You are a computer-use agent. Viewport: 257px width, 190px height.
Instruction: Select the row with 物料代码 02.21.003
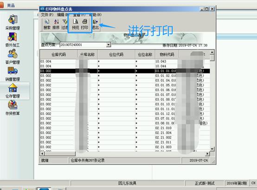coord(125,147)
